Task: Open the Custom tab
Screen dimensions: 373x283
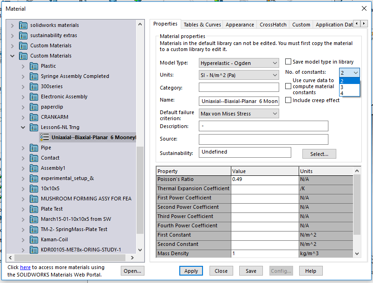Action: pos(301,25)
